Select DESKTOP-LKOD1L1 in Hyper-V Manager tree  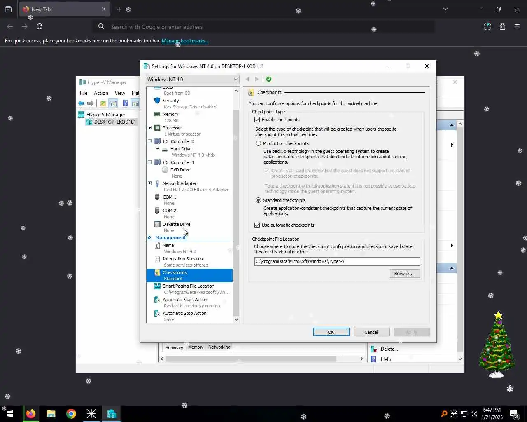[114, 122]
